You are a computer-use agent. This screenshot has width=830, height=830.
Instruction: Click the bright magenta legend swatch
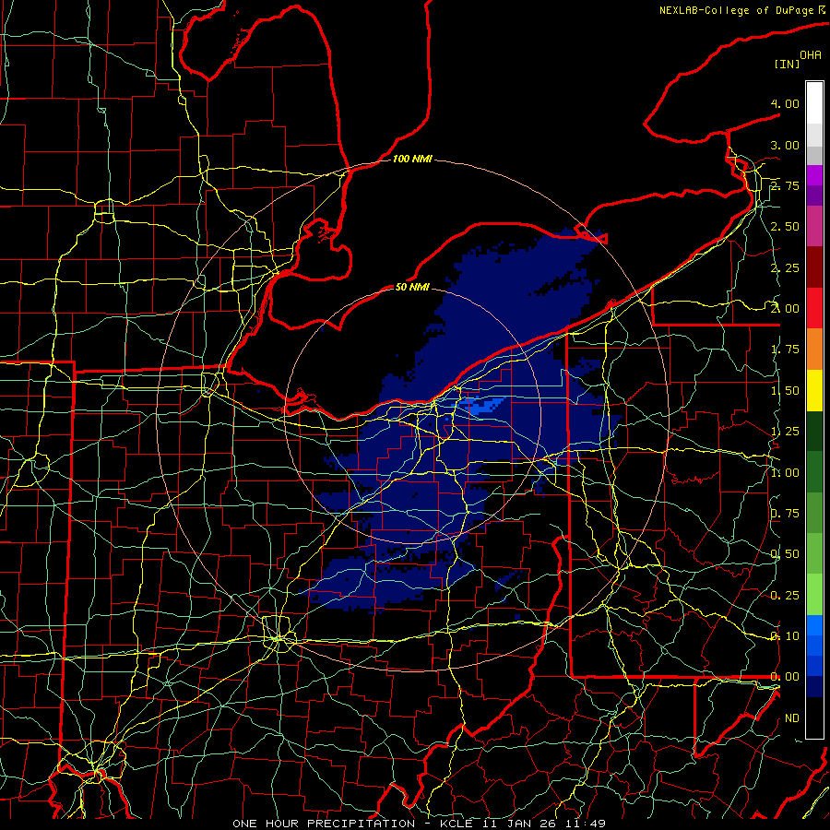click(x=814, y=175)
